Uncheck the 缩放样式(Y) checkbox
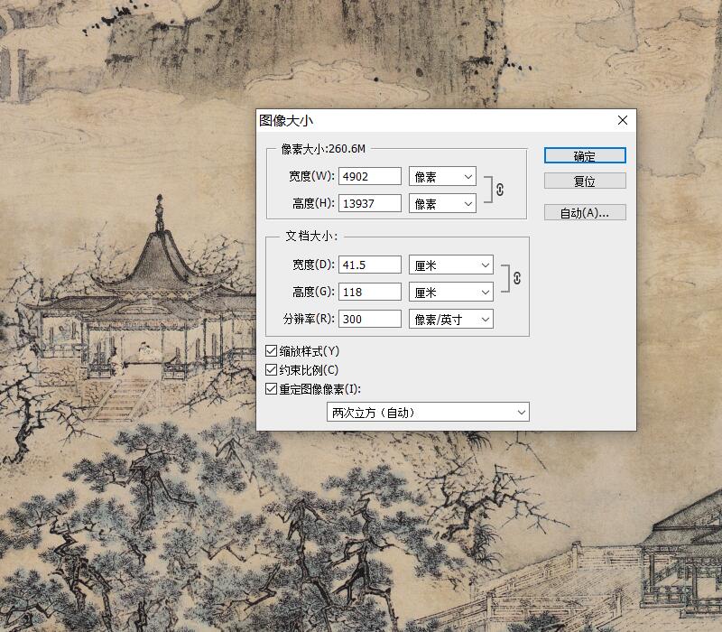Screen dimensions: 722x632 271,351
